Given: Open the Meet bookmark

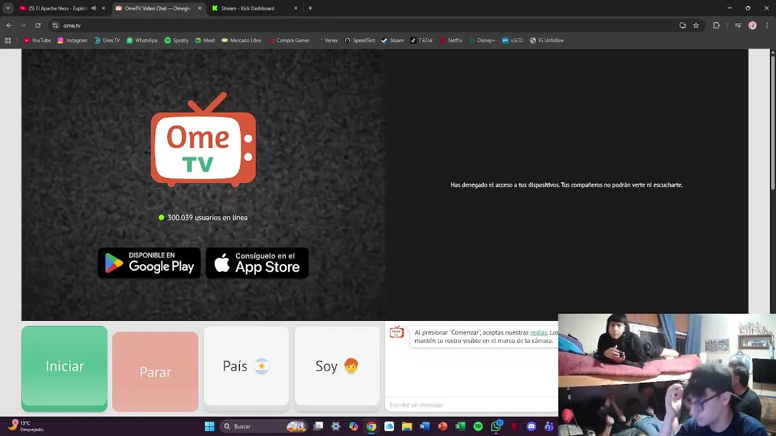Looking at the screenshot, I should pos(205,41).
